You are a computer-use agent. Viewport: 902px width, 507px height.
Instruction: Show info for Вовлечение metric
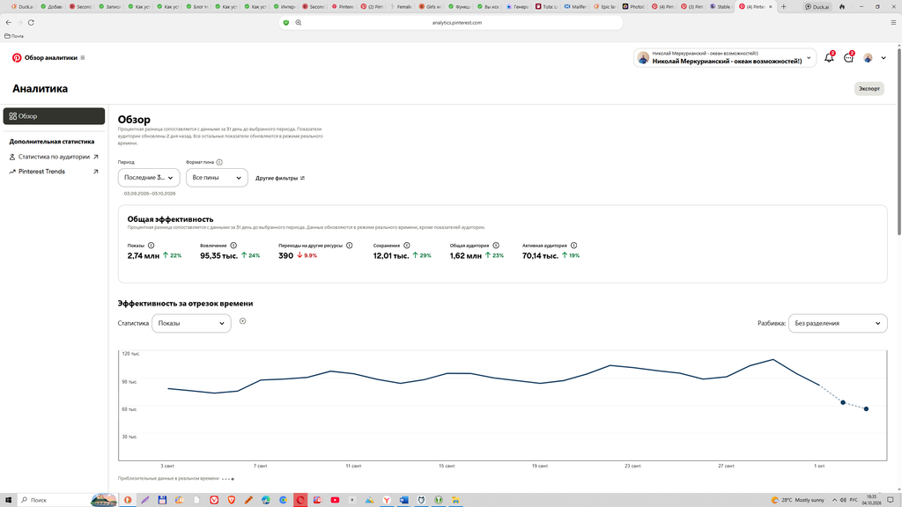233,246
